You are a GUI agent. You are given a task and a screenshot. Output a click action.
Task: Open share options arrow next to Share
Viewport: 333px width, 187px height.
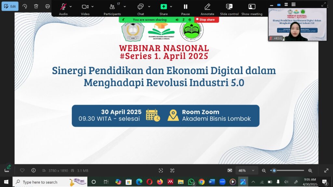tap(171, 6)
